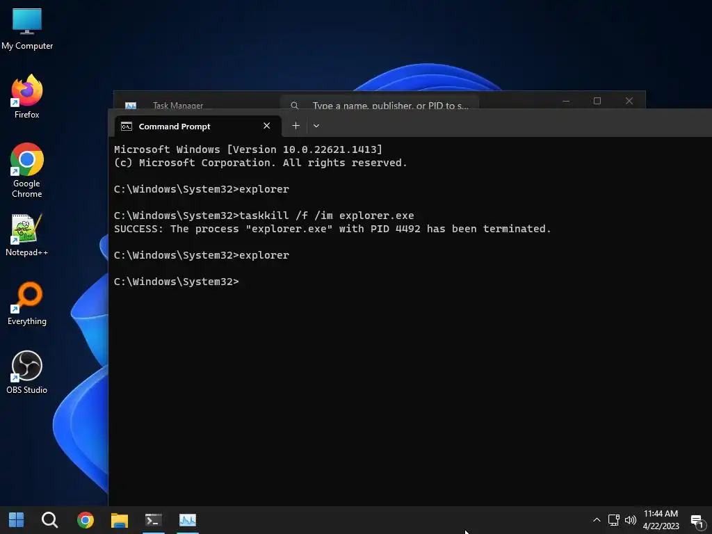
Task: Close the Command Prompt tab
Action: point(266,126)
